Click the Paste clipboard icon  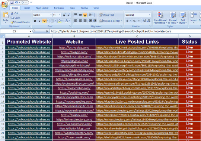(6, 15)
